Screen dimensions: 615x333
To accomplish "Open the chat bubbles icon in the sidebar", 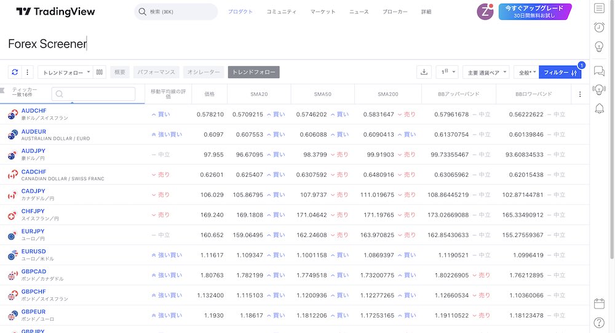I will [x=599, y=71].
